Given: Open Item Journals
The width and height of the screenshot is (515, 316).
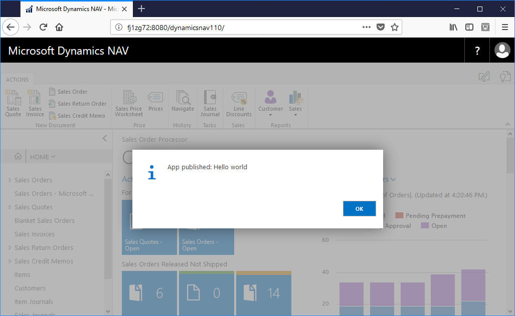Looking at the screenshot, I should click(34, 301).
